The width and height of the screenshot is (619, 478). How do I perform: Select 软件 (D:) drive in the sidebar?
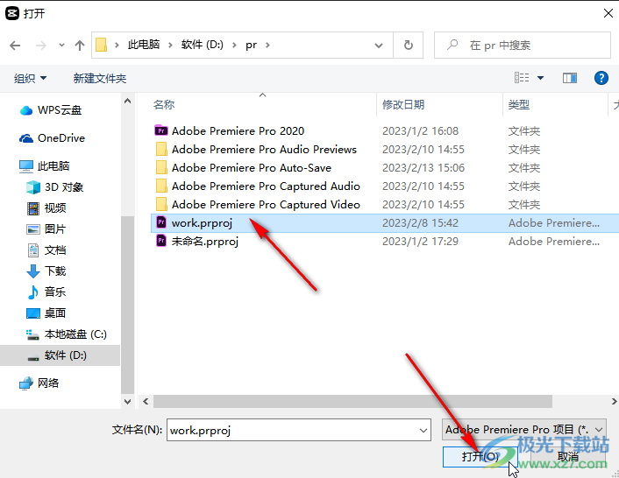pyautogui.click(x=60, y=355)
